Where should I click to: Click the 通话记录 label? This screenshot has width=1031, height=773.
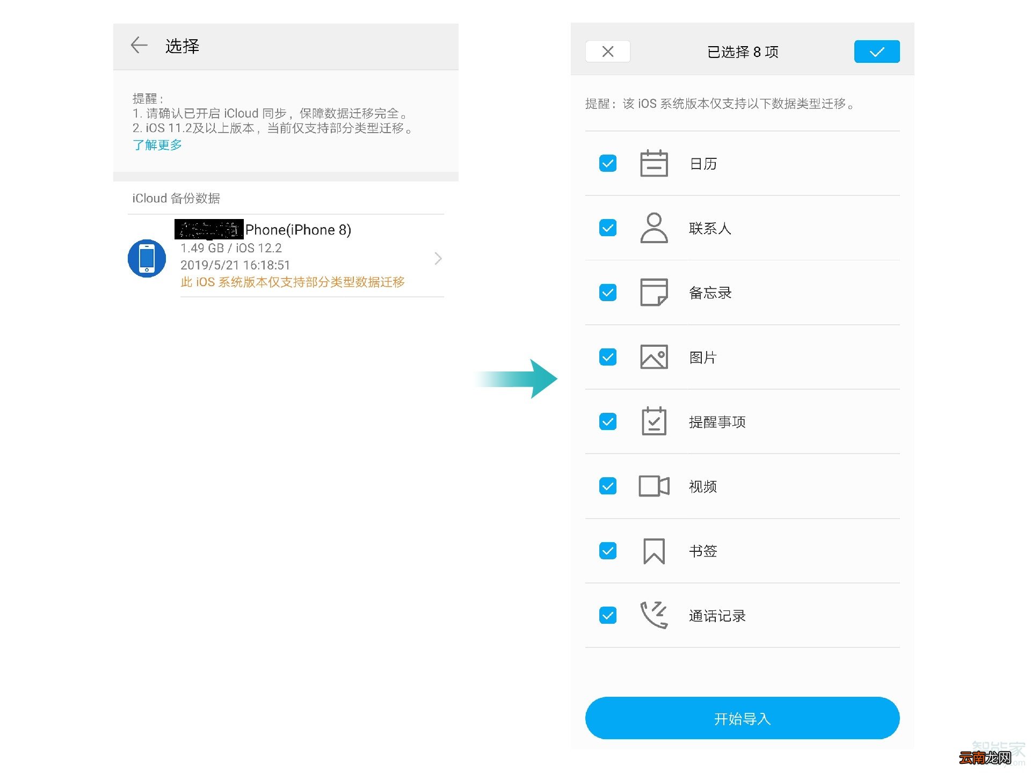[717, 616]
